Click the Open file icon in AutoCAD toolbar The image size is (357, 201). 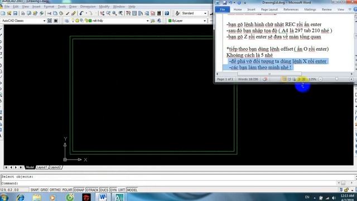[9, 13]
